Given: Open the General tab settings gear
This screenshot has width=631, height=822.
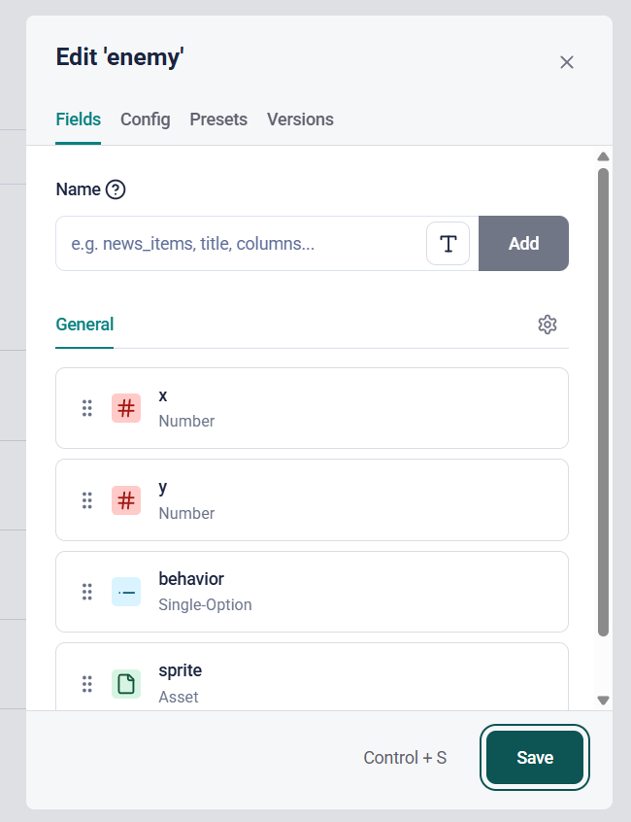Looking at the screenshot, I should (x=548, y=325).
